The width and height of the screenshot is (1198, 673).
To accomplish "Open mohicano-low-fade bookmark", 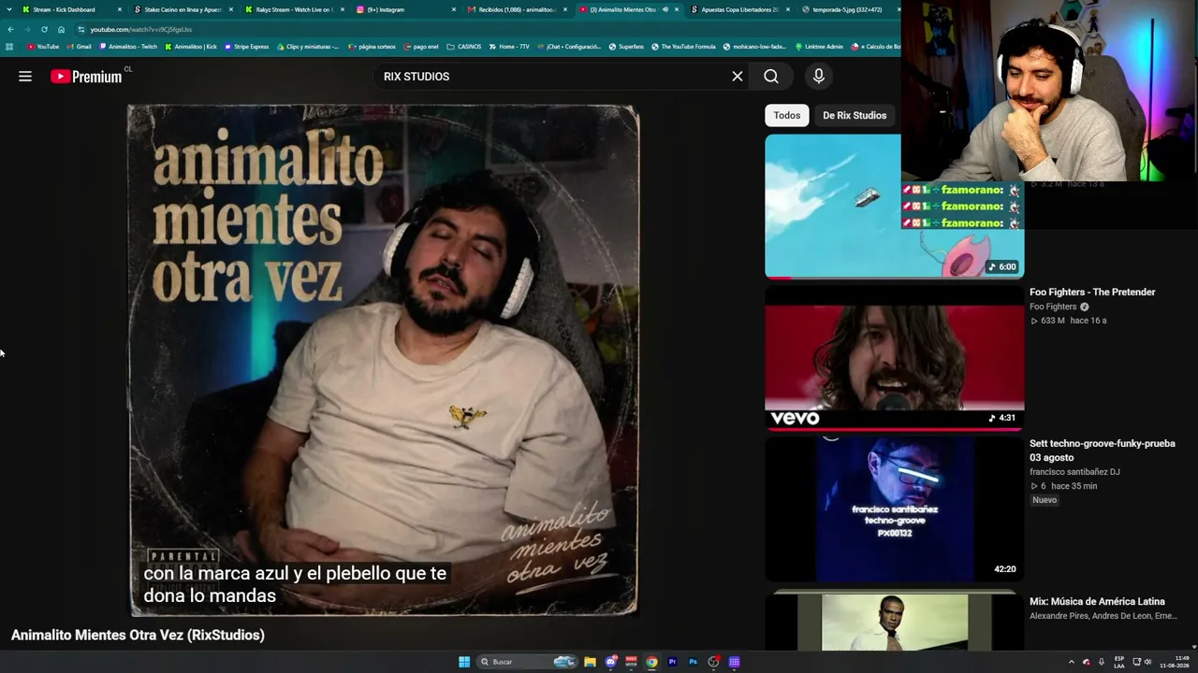I will pos(754,47).
